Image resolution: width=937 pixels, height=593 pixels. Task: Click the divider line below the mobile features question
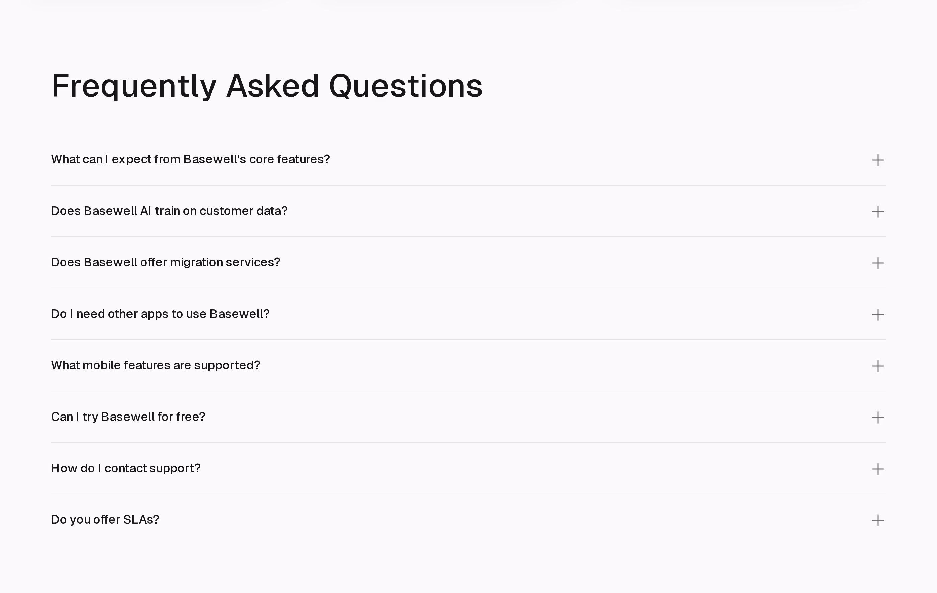(x=468, y=391)
